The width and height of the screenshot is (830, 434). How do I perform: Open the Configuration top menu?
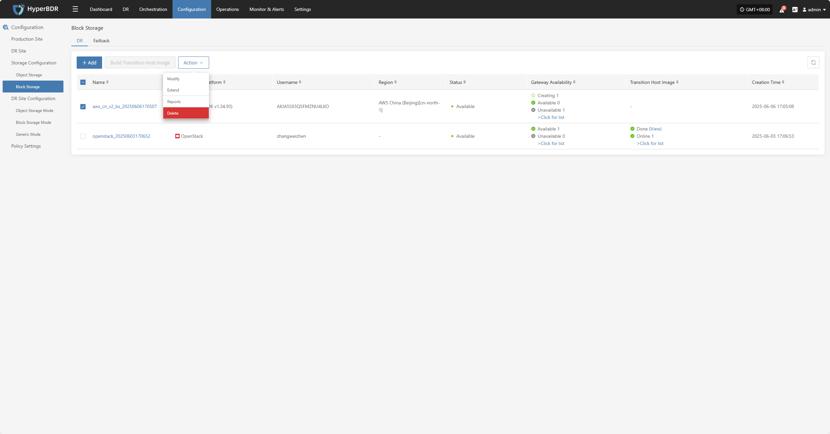tap(192, 9)
